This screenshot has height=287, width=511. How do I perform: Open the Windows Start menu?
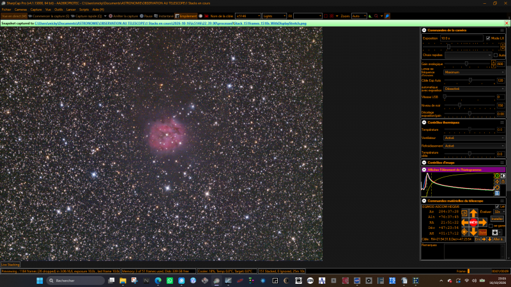coord(40,281)
